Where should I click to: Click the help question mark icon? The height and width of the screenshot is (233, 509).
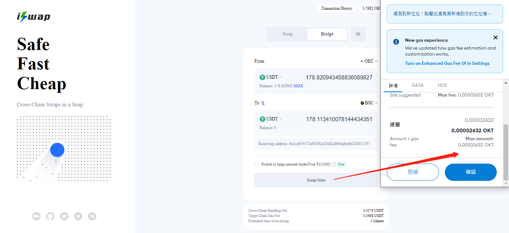(334, 164)
